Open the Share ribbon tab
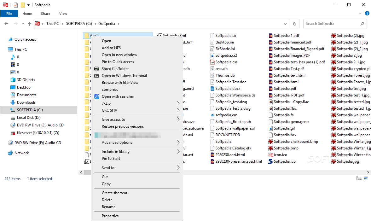This screenshot has height=221, width=371. click(45, 14)
